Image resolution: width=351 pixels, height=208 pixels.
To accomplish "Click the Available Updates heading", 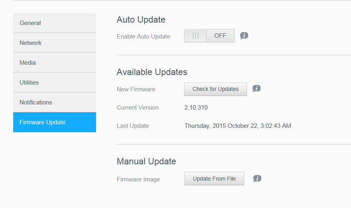I will tap(152, 72).
